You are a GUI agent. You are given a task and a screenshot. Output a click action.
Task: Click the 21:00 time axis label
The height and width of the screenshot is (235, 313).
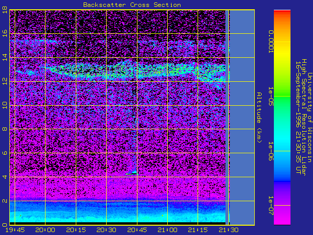tap(167, 230)
